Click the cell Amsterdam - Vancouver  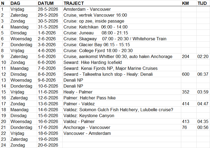(x=122, y=9)
